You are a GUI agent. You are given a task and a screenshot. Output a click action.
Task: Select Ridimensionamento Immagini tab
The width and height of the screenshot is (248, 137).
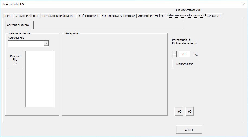185,15
